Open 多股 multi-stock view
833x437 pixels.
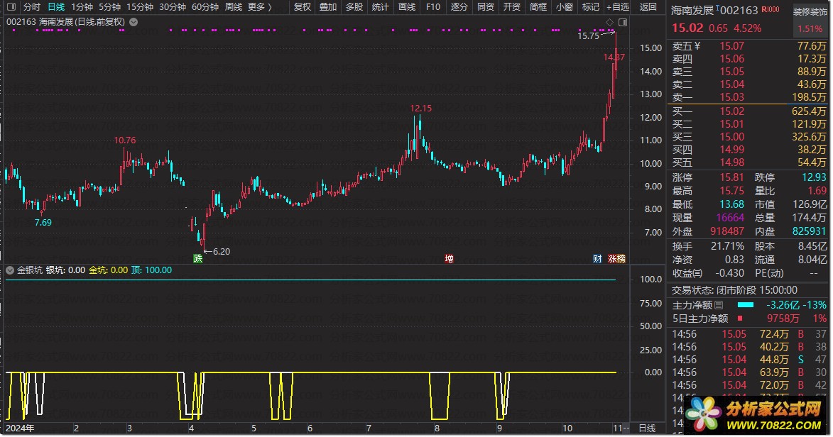(354, 7)
